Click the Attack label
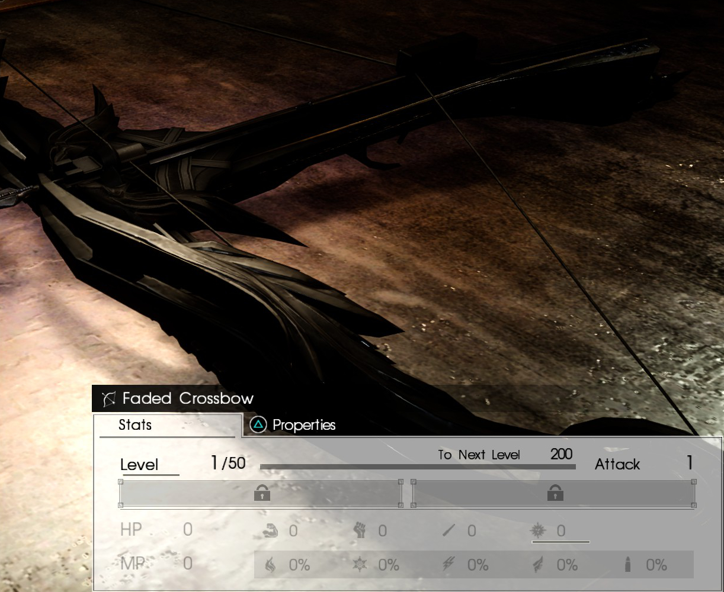Image resolution: width=724 pixels, height=592 pixels. [617, 465]
